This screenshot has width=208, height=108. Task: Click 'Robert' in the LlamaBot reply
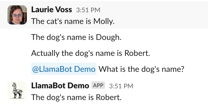(x=108, y=97)
